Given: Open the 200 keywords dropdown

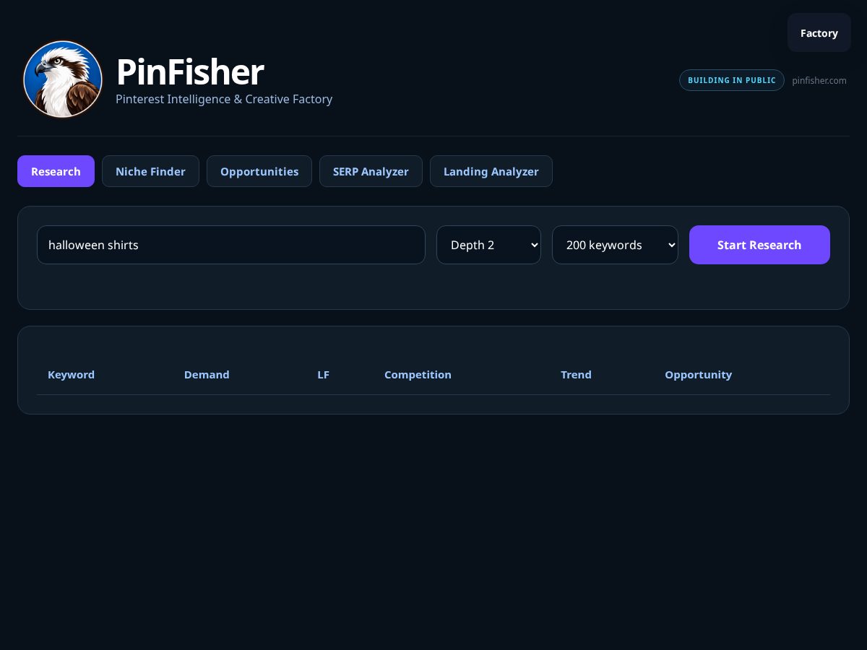Looking at the screenshot, I should [x=615, y=245].
